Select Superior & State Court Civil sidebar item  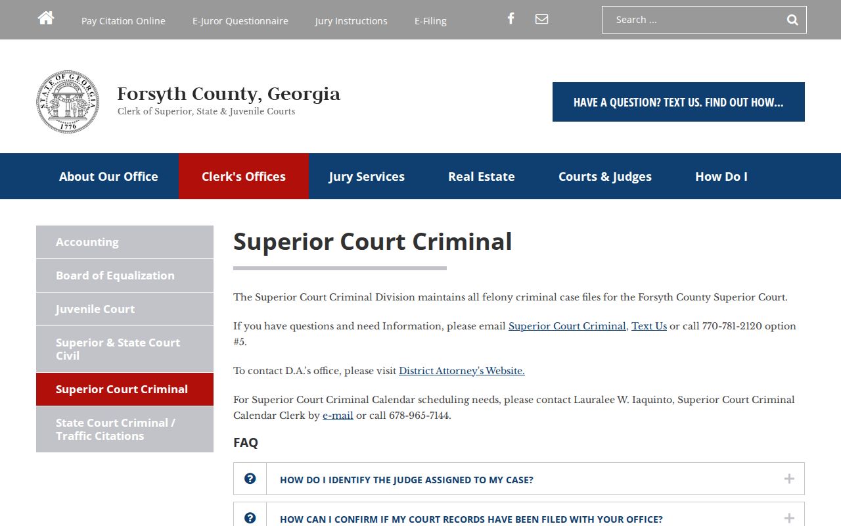click(125, 349)
